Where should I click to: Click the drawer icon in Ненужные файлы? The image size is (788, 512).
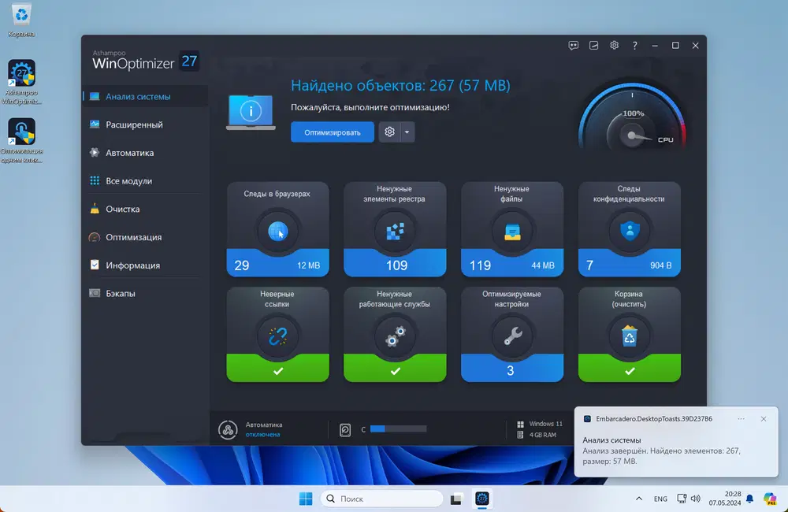(x=512, y=232)
